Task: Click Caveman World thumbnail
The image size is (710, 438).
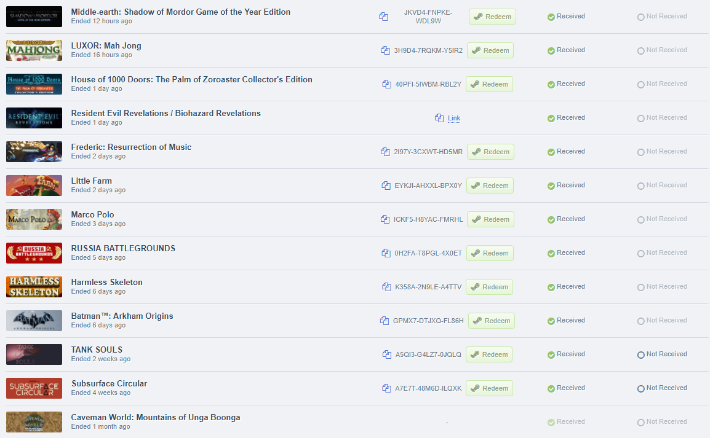Action: (x=34, y=422)
